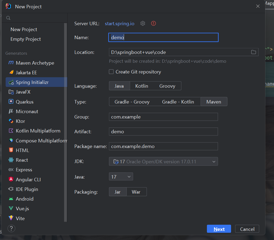Browse location with the folder icon
Image resolution: width=274 pixels, height=240 pixels.
(254, 52)
